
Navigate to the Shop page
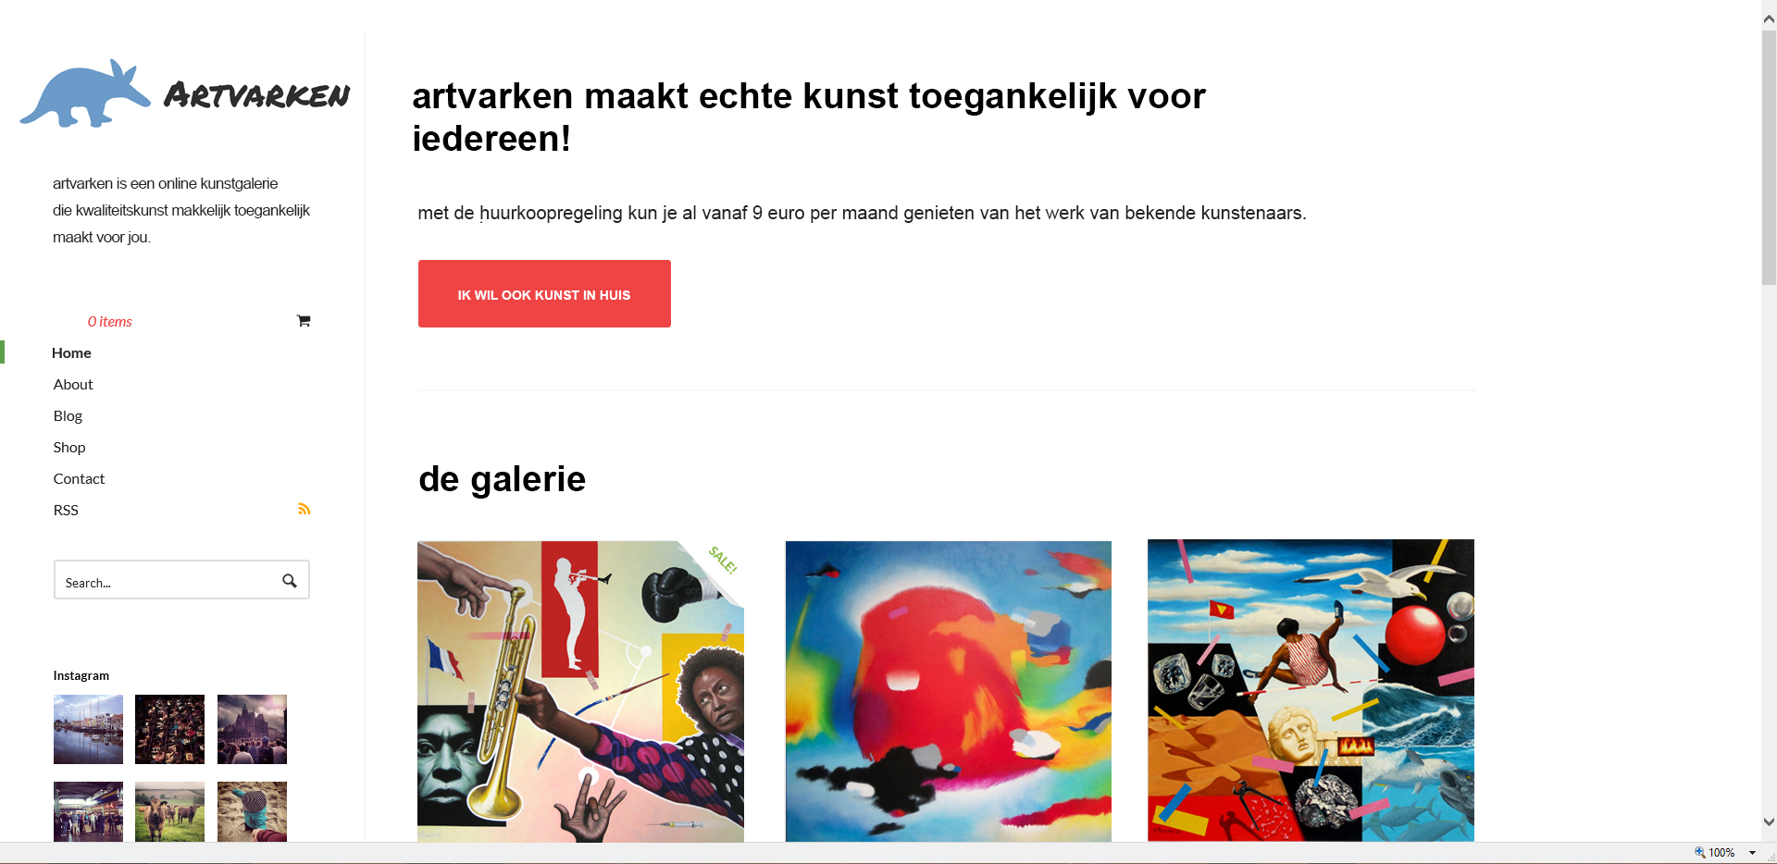coord(69,448)
